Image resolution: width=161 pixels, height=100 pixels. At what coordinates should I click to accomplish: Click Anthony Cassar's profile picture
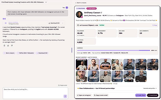[79, 14]
